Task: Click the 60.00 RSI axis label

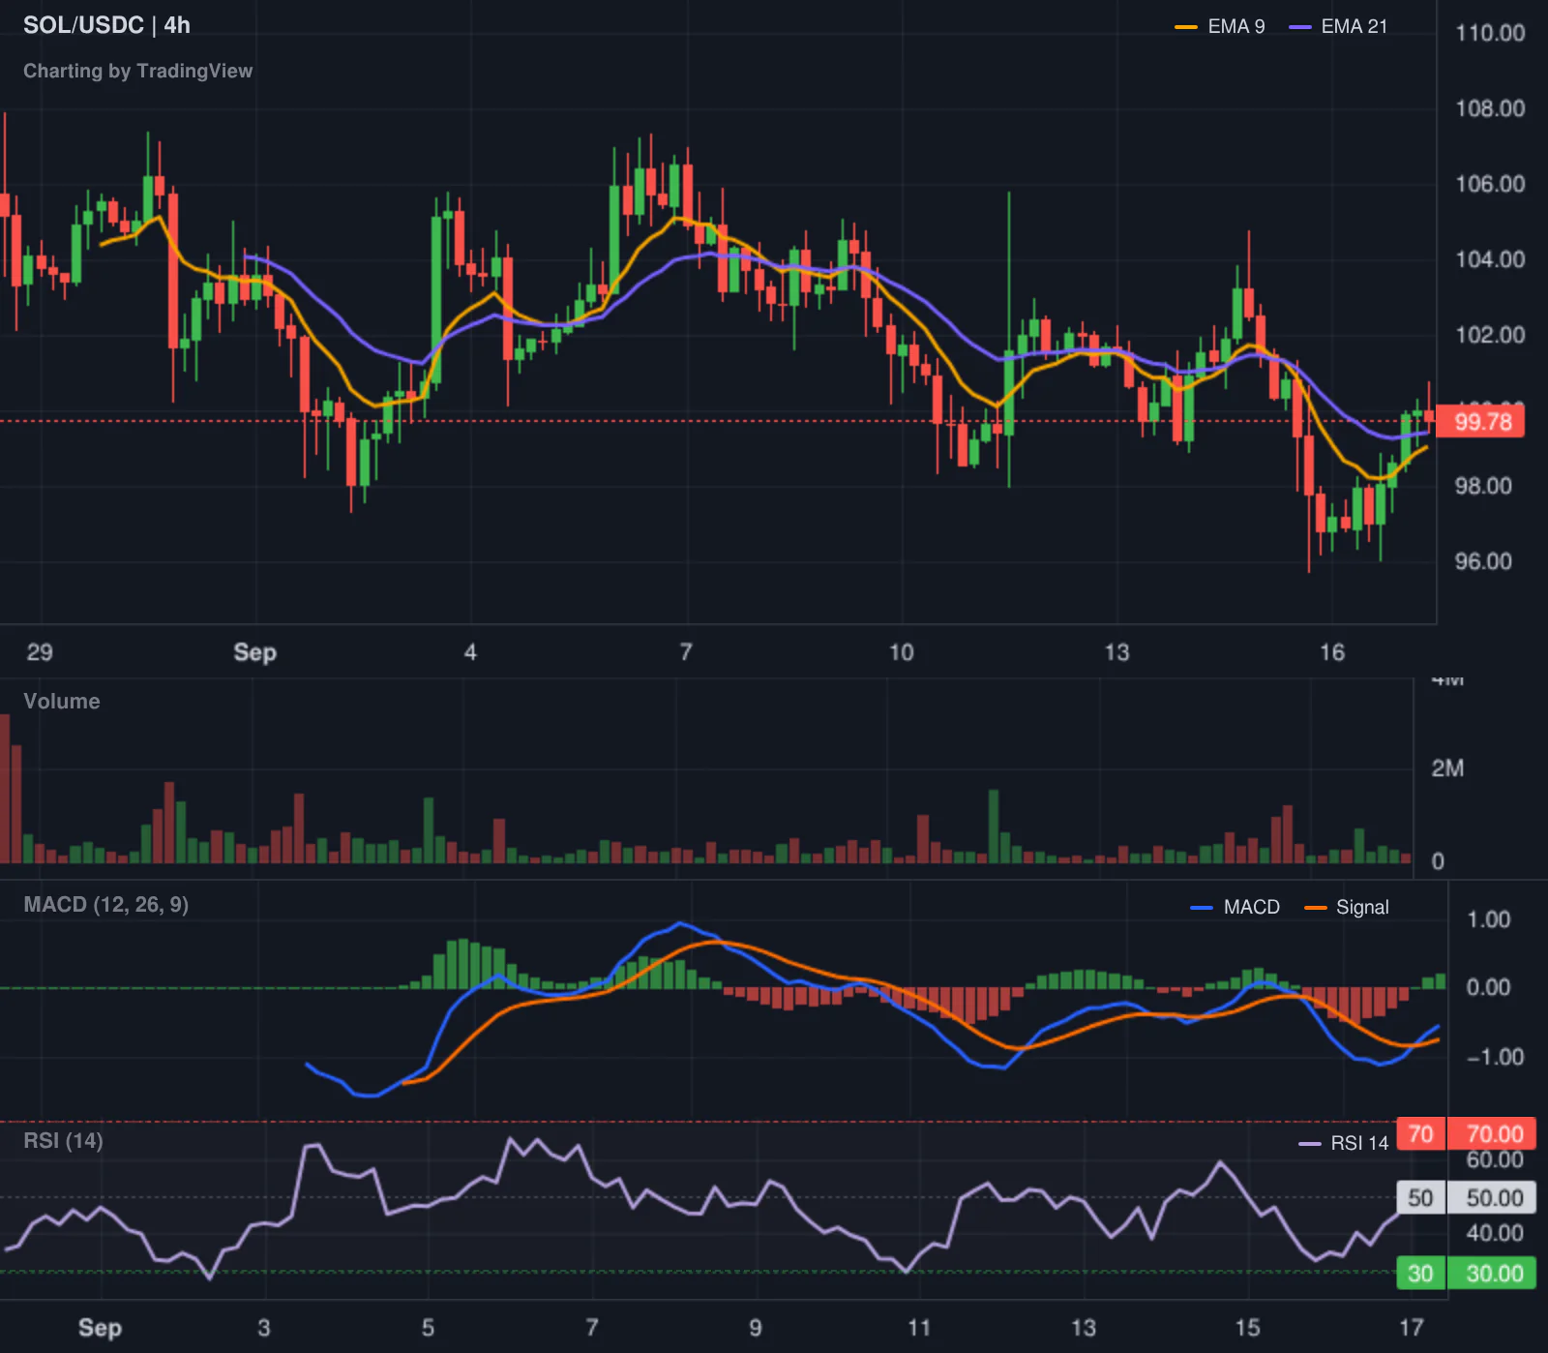Action: pos(1495,1159)
